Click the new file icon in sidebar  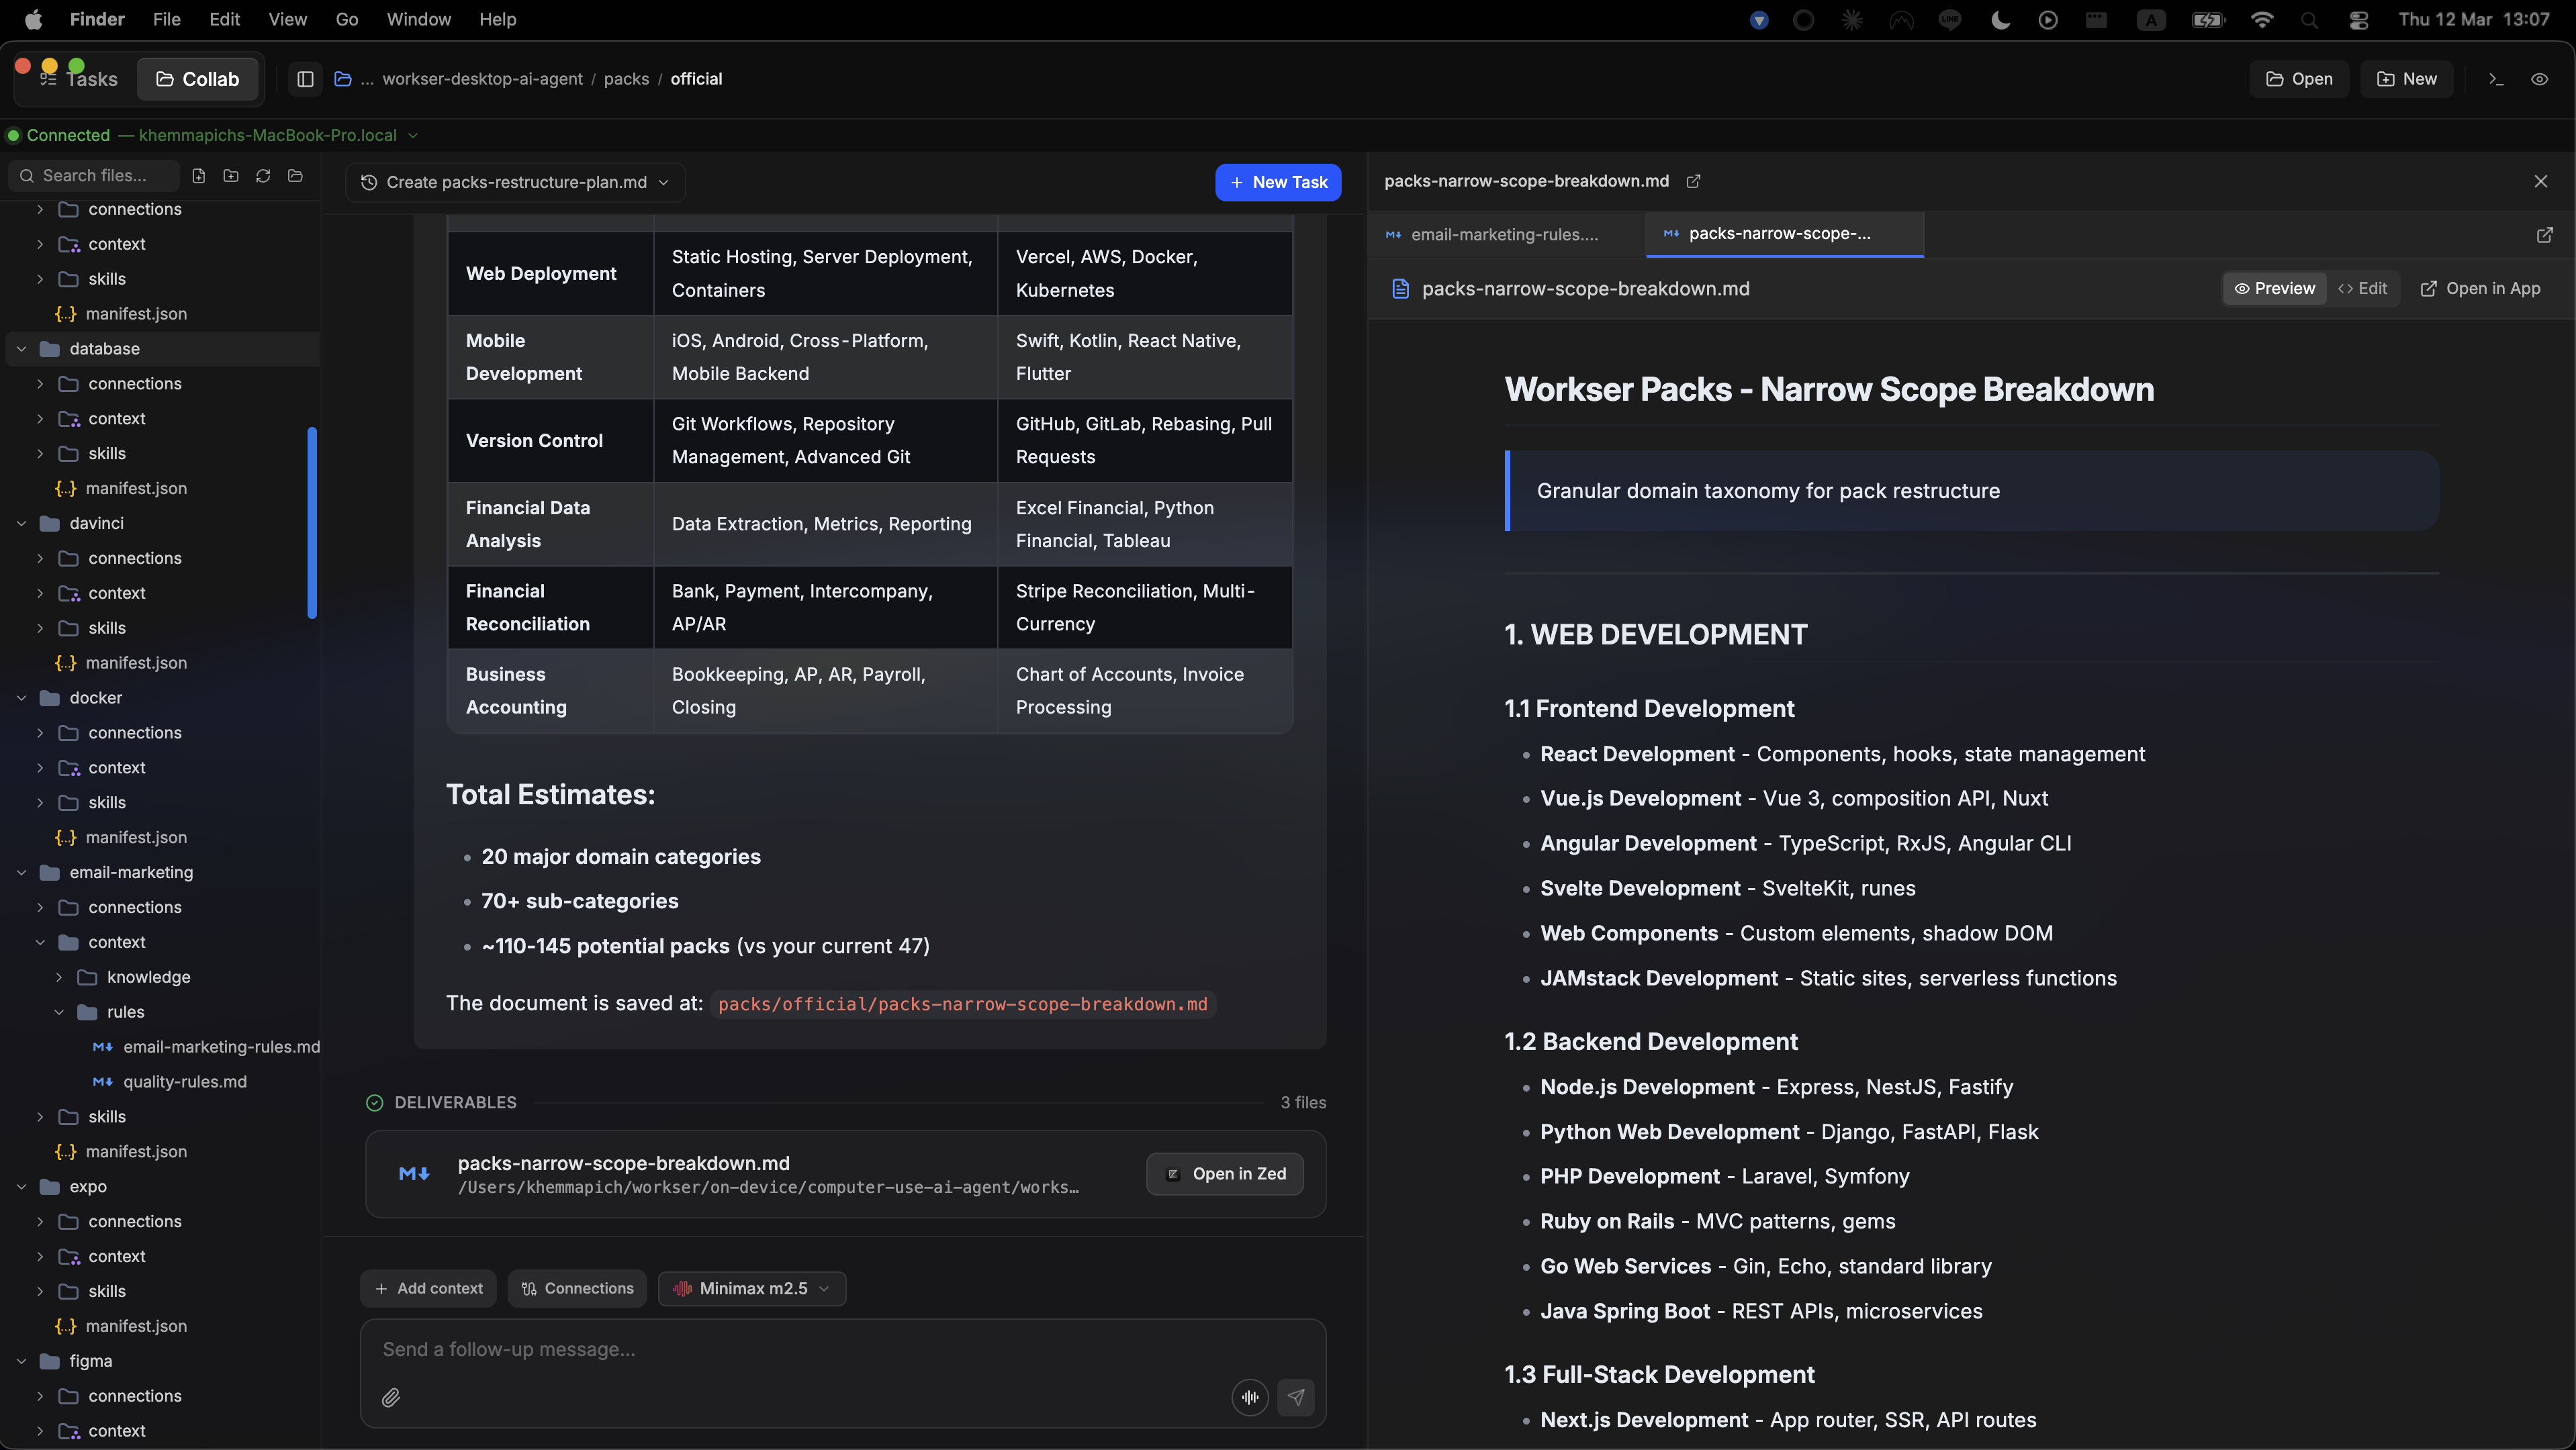(199, 176)
